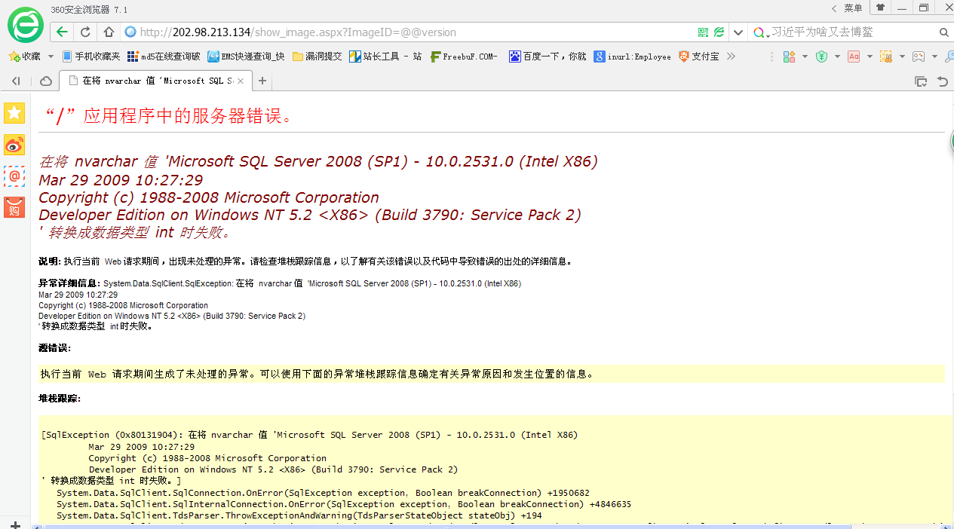Open the 漏洞提交 bookmark folder
The width and height of the screenshot is (954, 529).
click(317, 57)
